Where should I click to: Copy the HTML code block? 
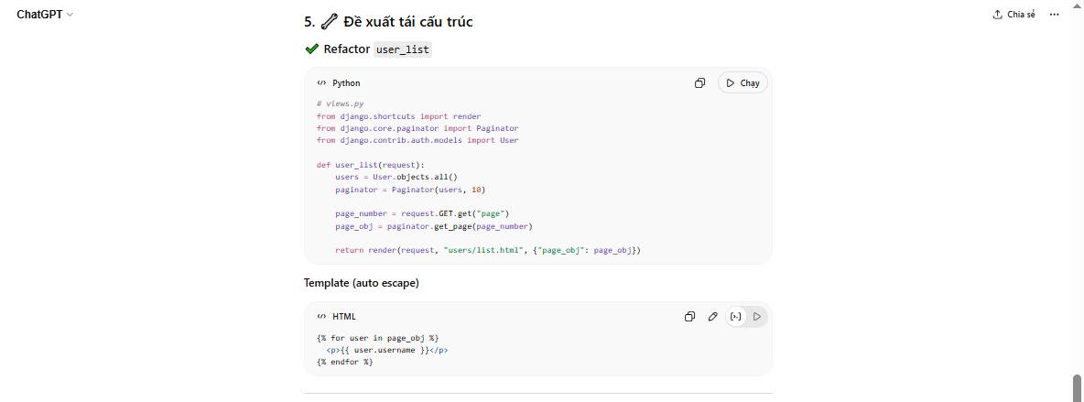coord(689,317)
